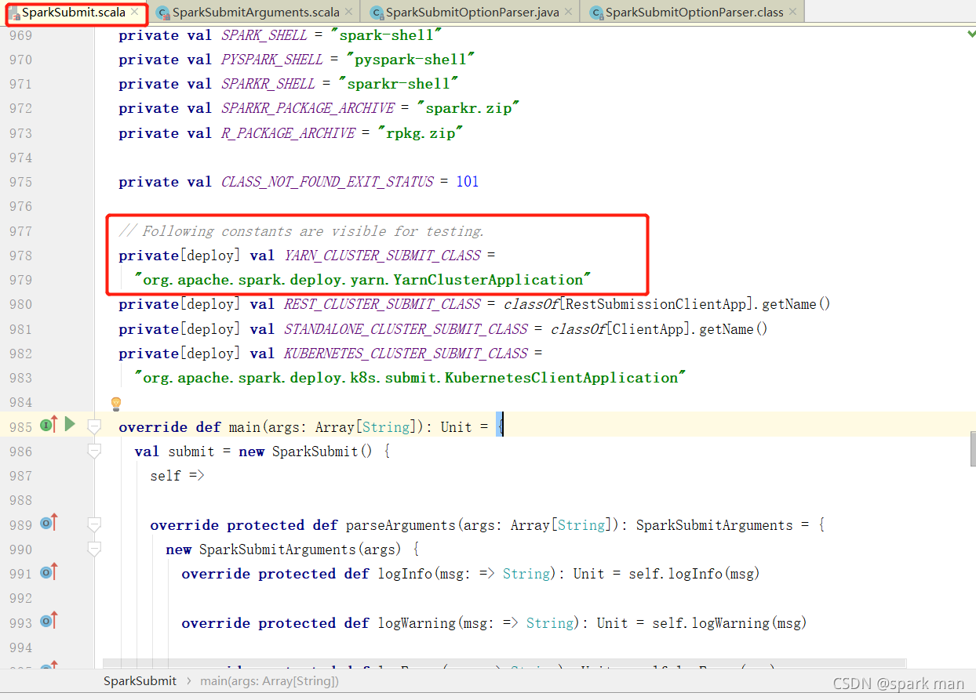Click line number 975 in the gutter
This screenshot has width=976, height=700.
pos(20,182)
